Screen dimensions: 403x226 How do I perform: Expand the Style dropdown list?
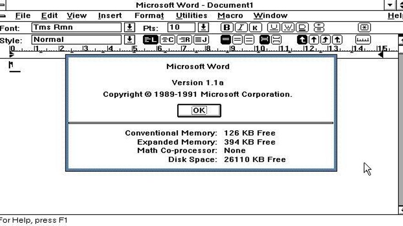(x=130, y=40)
